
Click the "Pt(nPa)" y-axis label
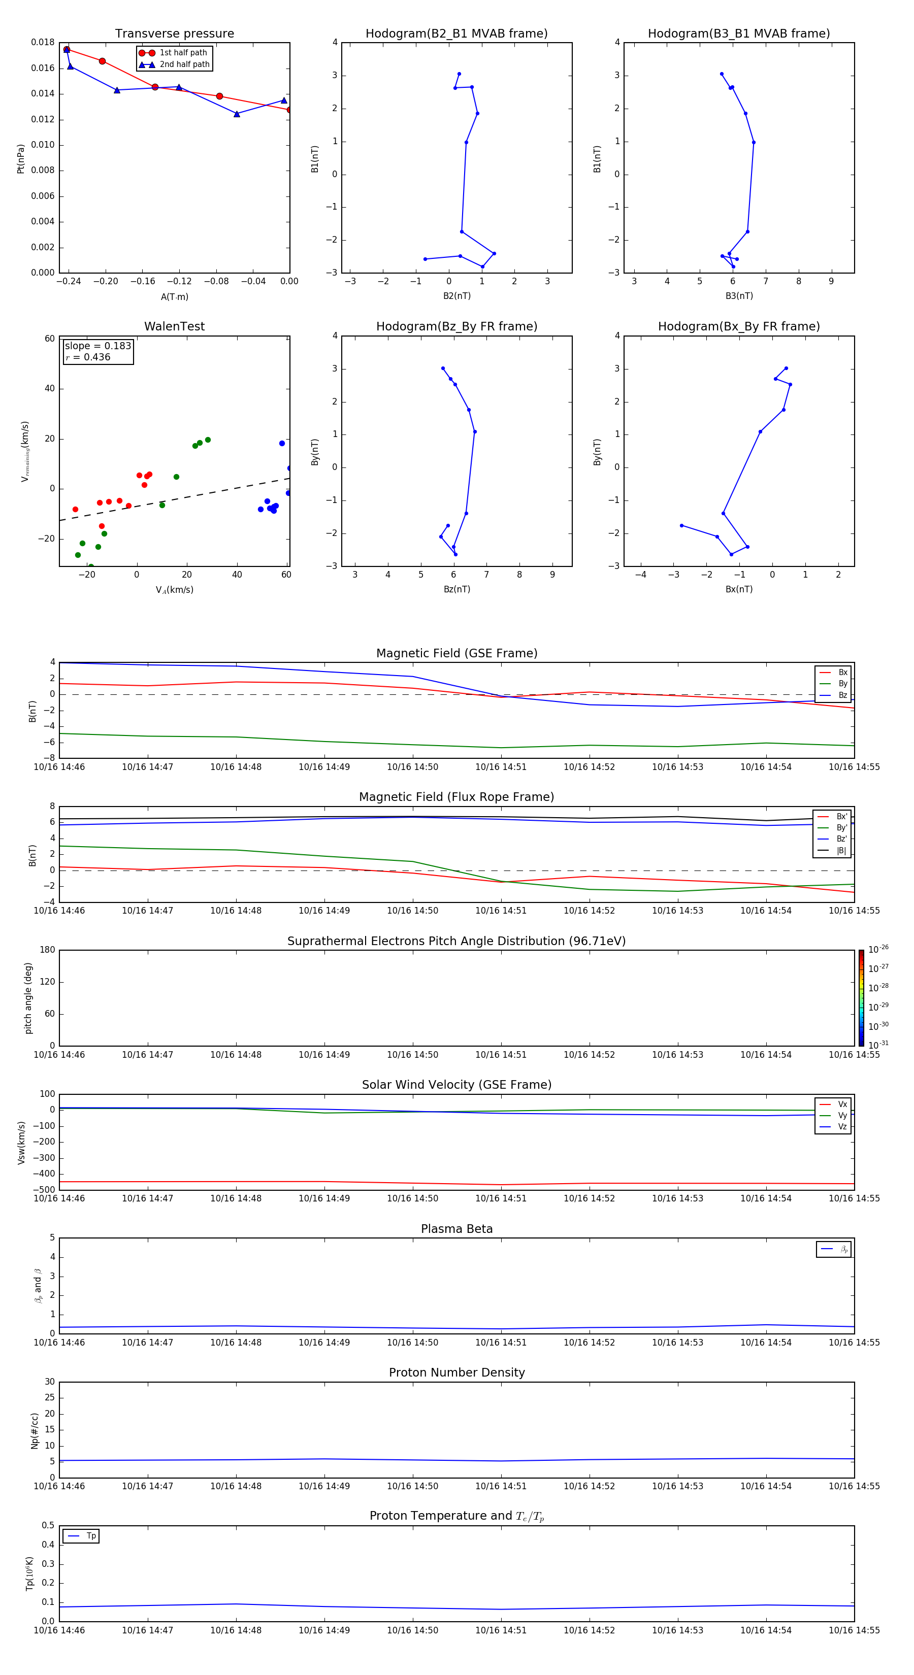click(21, 159)
